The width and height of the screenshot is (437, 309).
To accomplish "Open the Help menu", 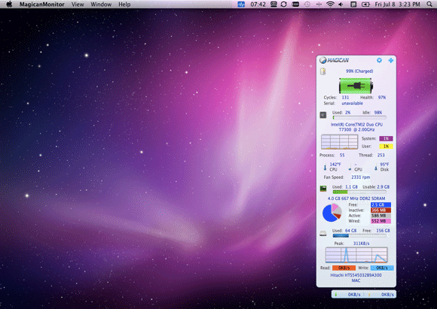I will [x=124, y=5].
